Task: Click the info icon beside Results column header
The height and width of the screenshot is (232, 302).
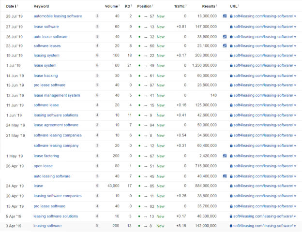Action: click(217, 6)
